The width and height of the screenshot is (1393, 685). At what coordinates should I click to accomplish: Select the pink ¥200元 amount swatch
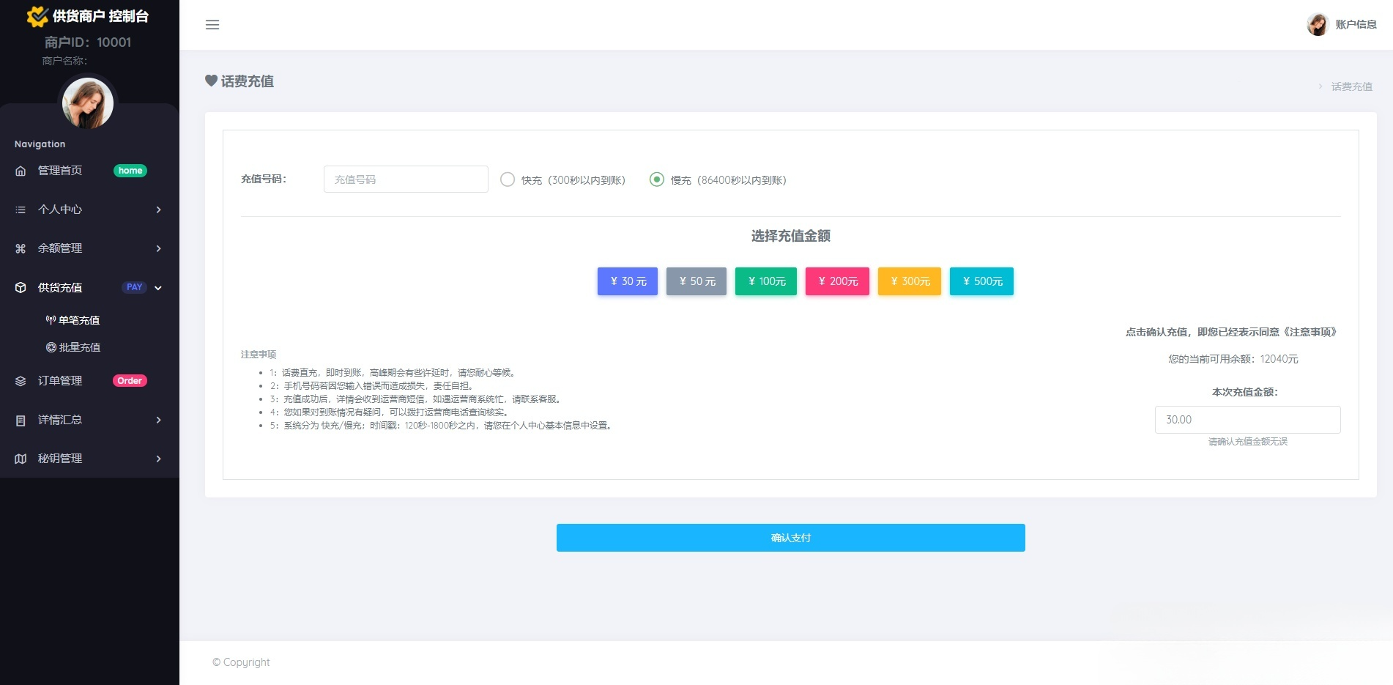[836, 281]
